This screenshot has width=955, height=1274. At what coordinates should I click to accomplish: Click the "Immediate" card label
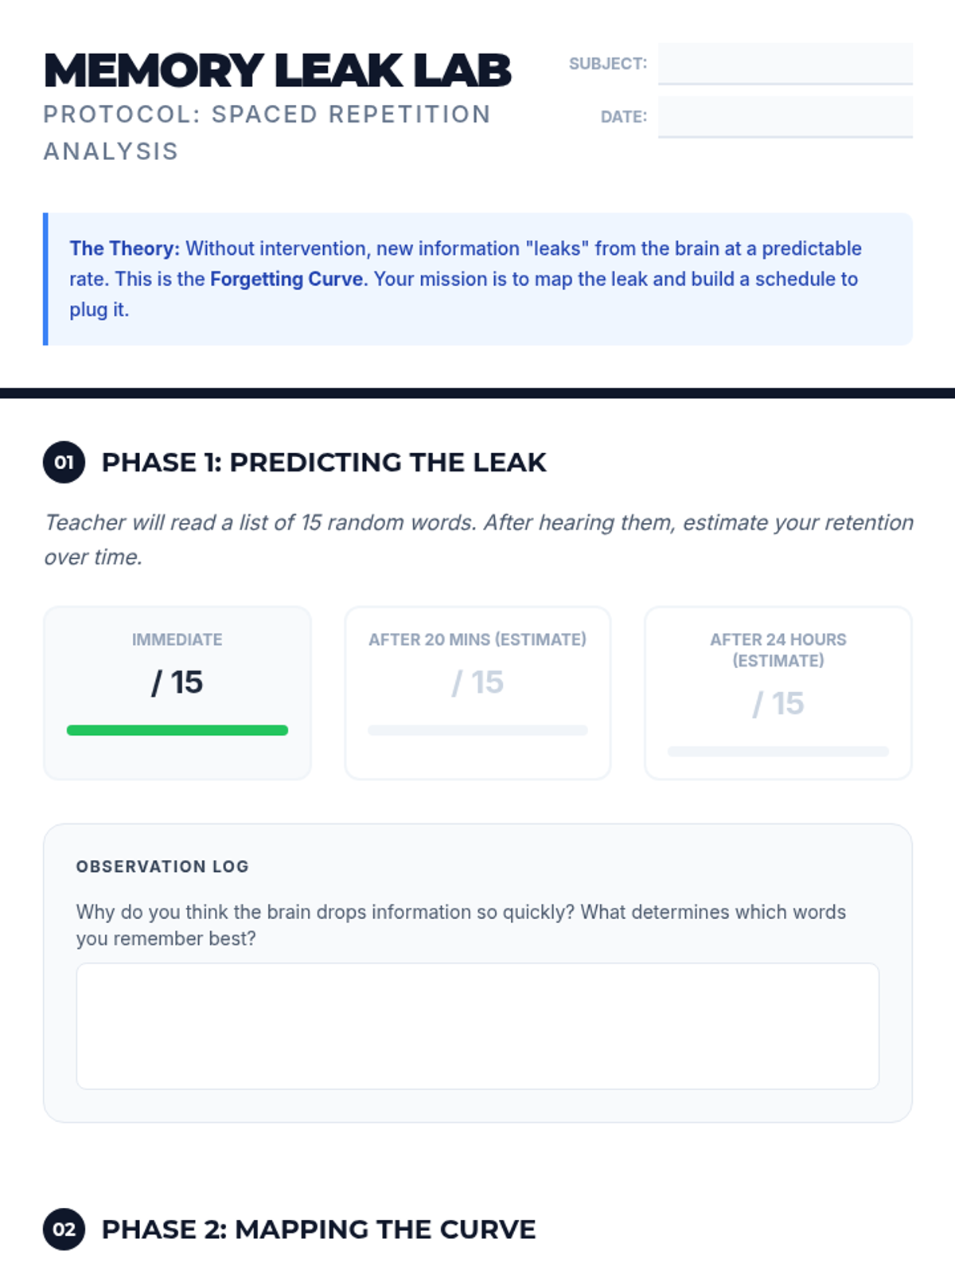(x=177, y=639)
